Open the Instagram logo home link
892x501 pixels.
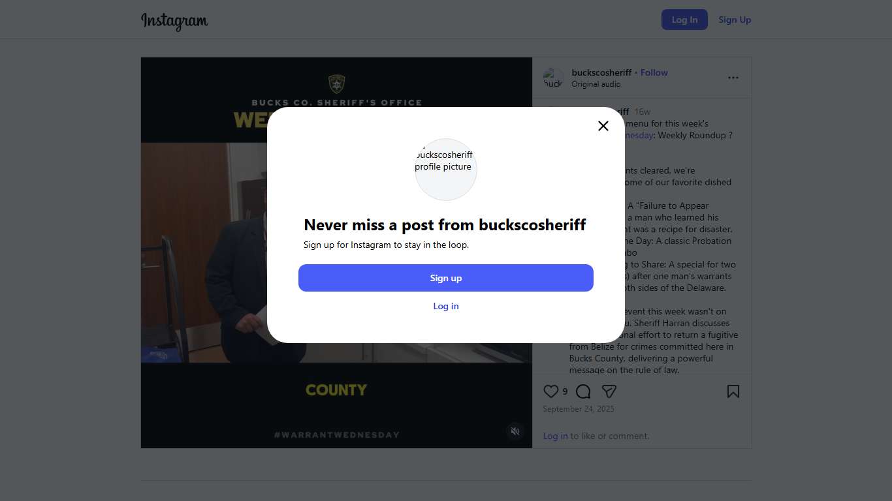click(x=174, y=21)
